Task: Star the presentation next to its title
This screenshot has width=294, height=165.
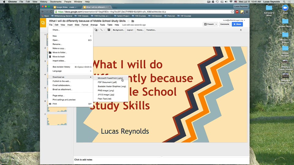Action: tap(128, 21)
